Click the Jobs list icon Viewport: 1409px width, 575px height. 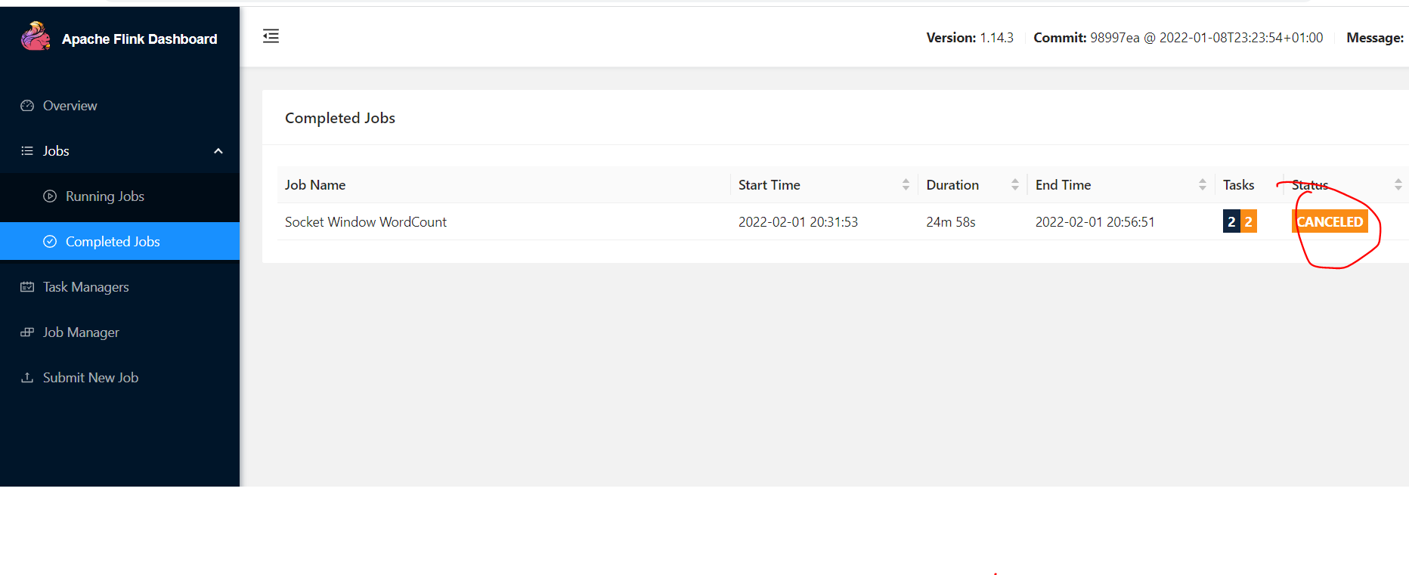point(27,151)
